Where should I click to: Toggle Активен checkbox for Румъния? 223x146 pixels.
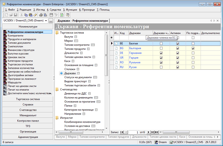[x=178, y=63]
